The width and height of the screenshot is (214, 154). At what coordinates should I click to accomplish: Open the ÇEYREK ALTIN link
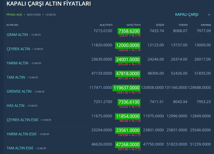click(x=18, y=49)
